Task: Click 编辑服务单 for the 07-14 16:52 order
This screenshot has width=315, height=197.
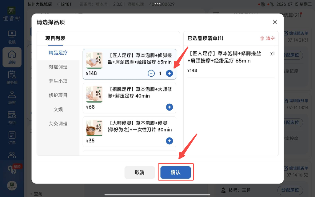Action: click(x=296, y=168)
